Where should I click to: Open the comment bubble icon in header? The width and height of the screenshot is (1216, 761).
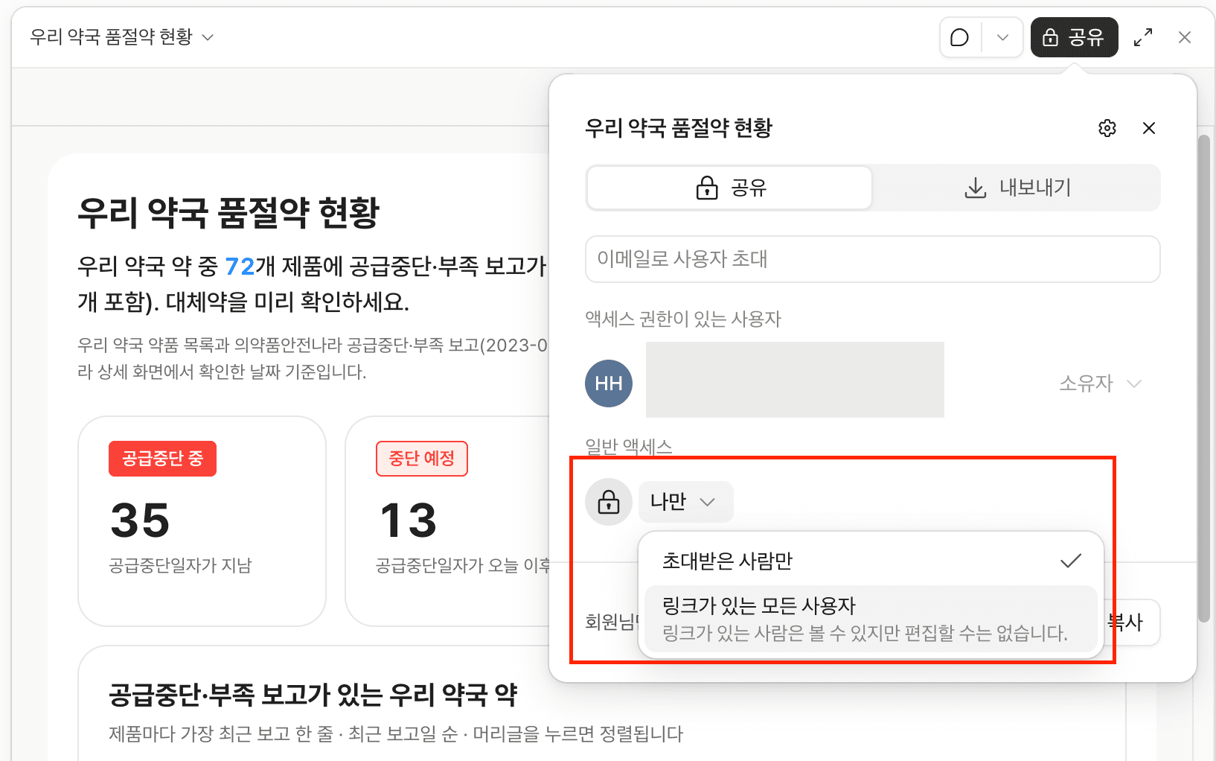pyautogui.click(x=960, y=37)
